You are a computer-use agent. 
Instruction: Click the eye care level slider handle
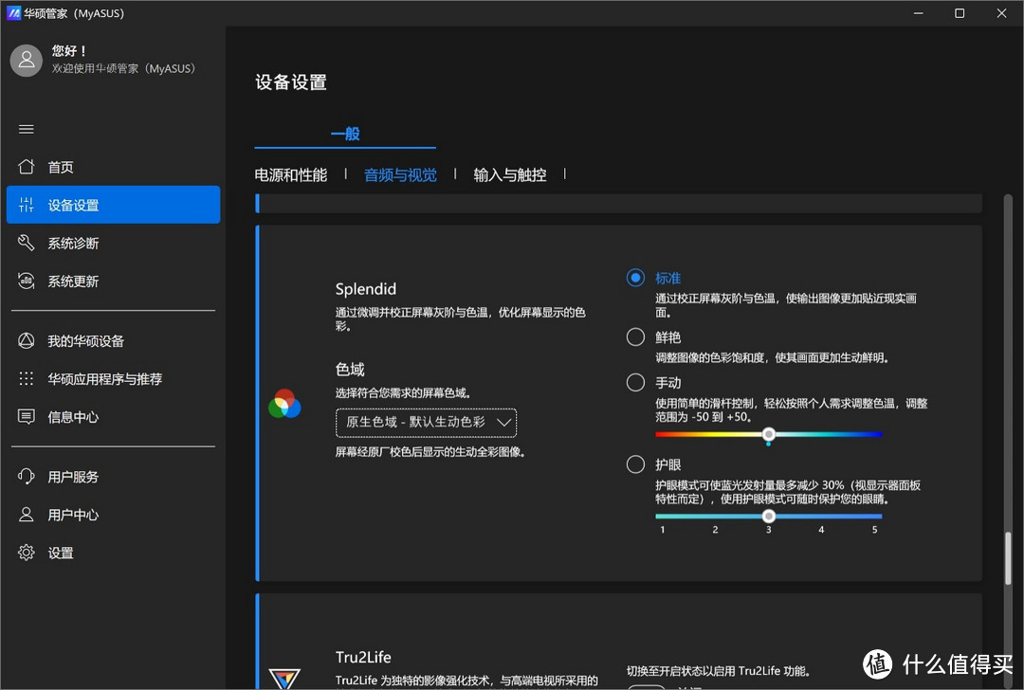point(769,517)
